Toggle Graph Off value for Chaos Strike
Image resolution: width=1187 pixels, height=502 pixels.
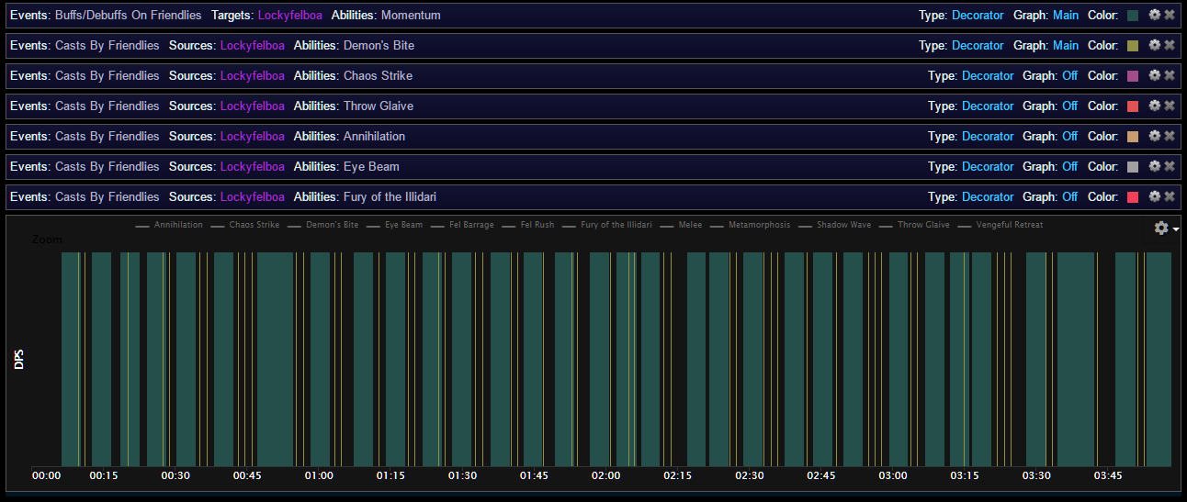[x=1069, y=76]
